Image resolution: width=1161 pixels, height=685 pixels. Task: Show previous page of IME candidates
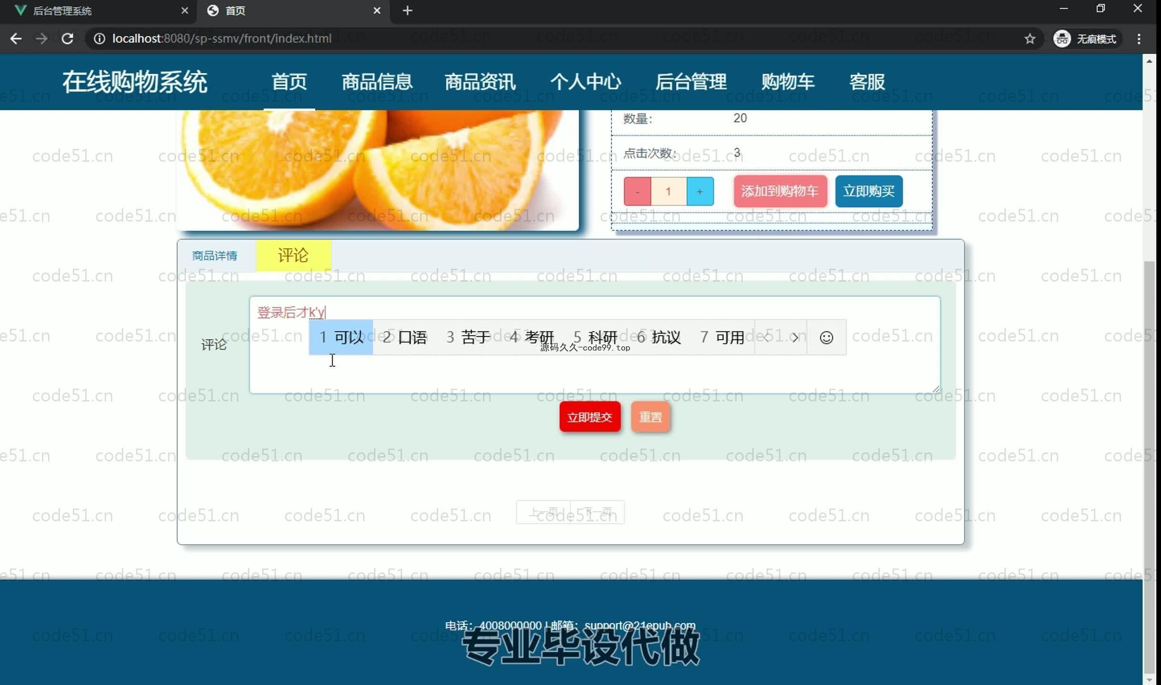(767, 337)
